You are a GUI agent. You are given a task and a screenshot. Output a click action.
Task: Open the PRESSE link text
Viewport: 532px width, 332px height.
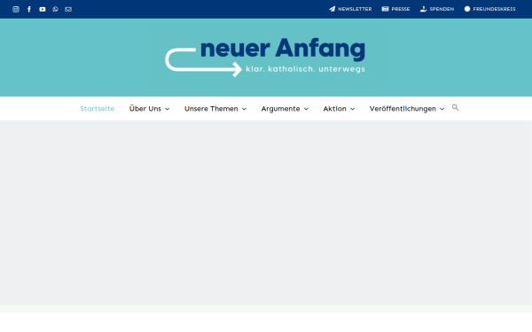[401, 9]
